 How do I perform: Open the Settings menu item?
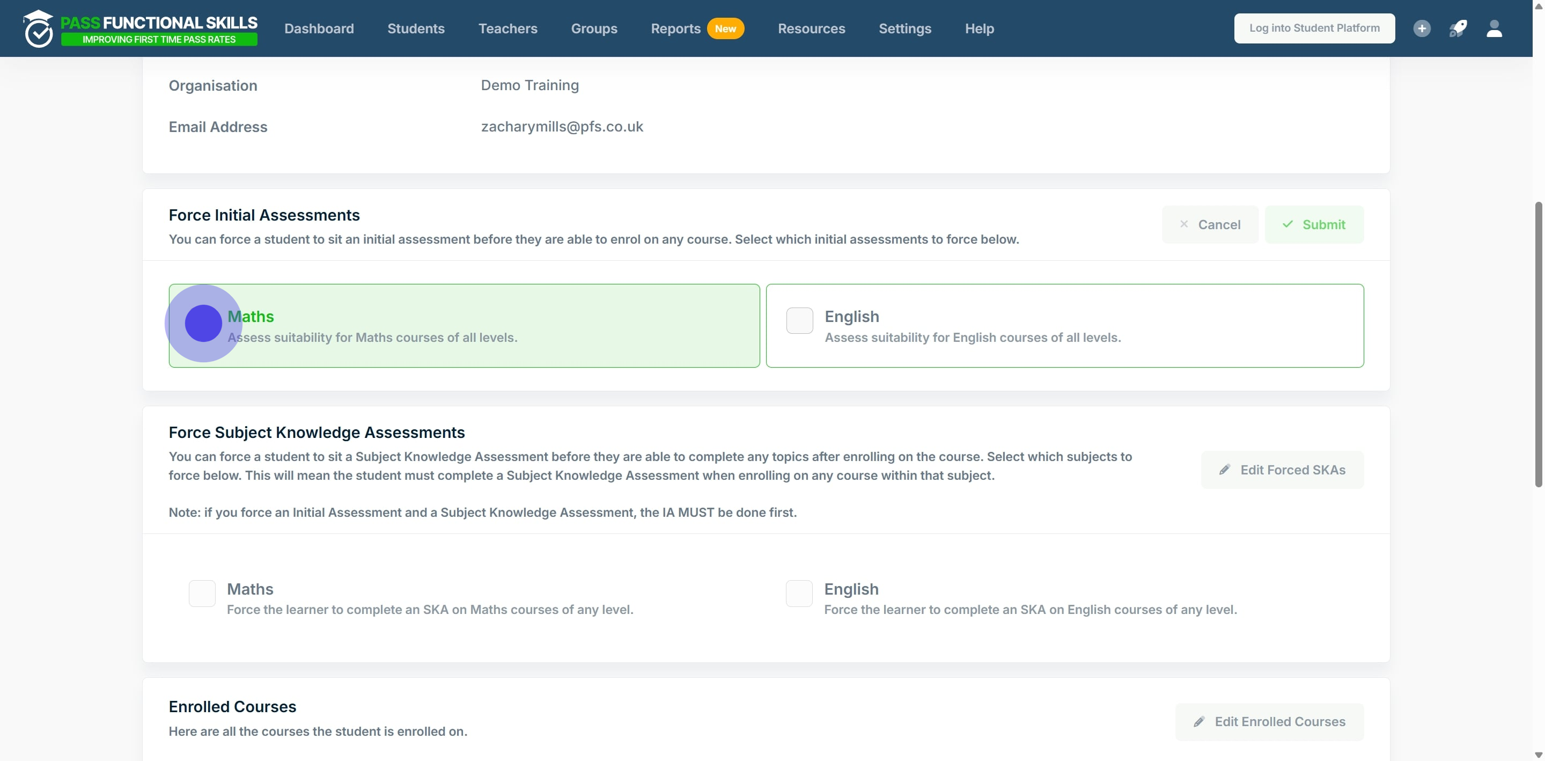click(x=904, y=28)
